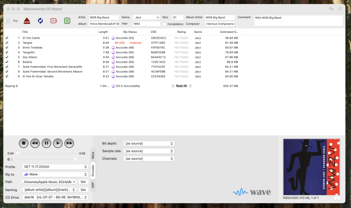
Task: Skip to next track button
Action: pos(69,143)
